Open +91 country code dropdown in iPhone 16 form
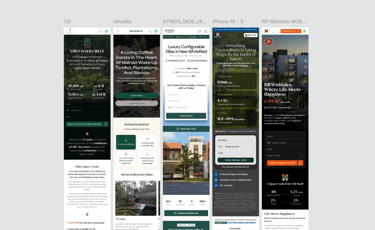375x230 pixels. tap(221, 146)
